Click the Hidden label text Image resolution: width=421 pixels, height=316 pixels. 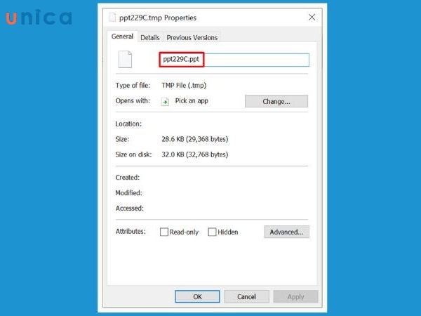[227, 232]
